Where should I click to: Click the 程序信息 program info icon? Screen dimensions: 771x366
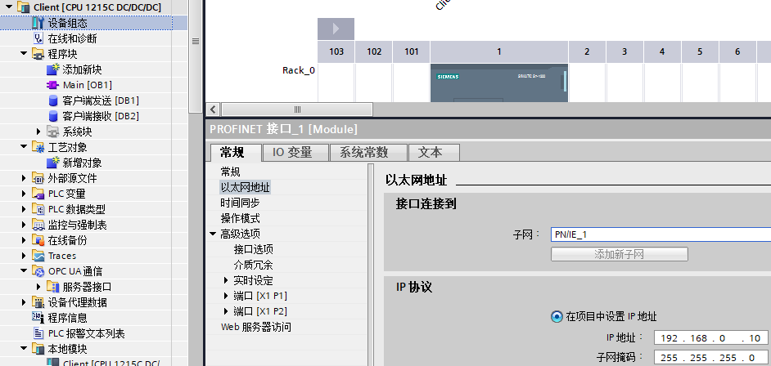point(38,318)
